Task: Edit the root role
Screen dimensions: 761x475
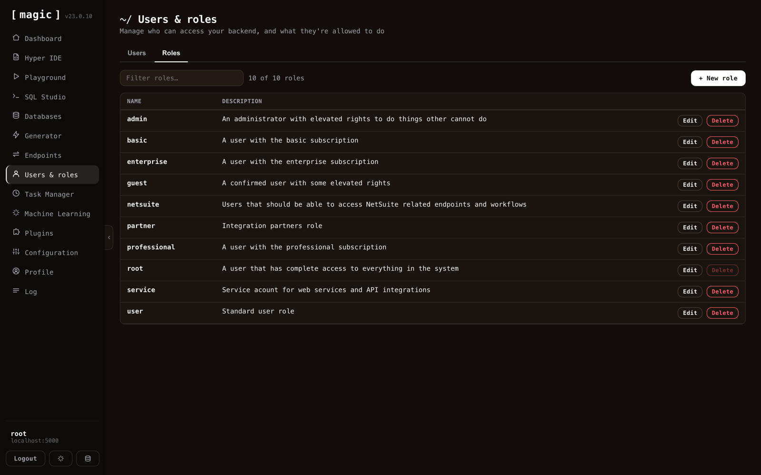Action: click(690, 270)
